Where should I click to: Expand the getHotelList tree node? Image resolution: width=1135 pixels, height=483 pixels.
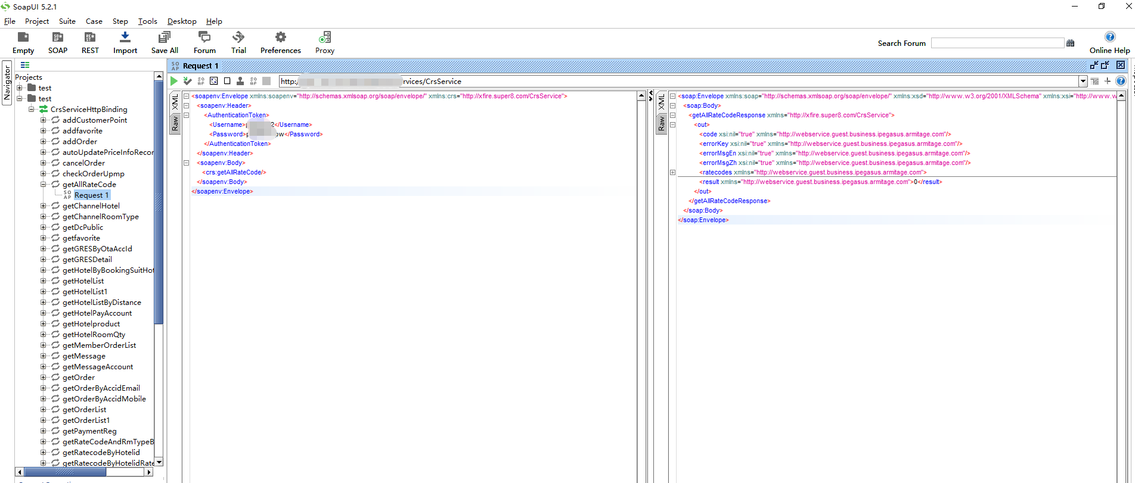tap(43, 281)
